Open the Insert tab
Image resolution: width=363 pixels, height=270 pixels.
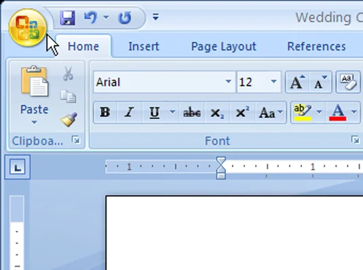[x=144, y=47]
